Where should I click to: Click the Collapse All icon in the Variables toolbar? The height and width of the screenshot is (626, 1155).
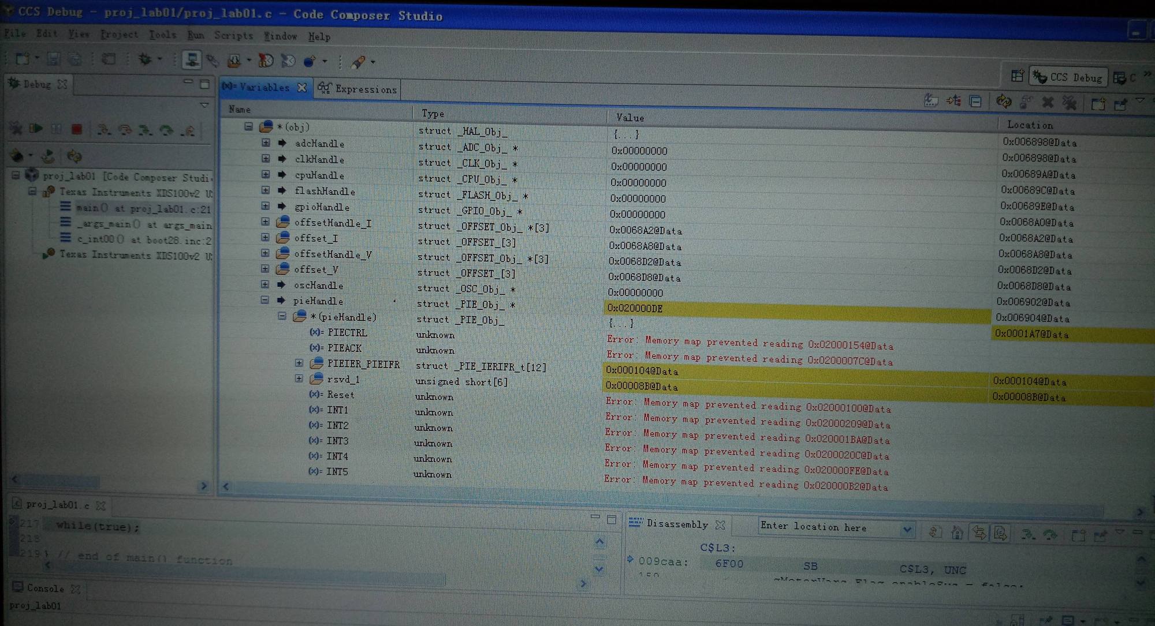pyautogui.click(x=975, y=102)
